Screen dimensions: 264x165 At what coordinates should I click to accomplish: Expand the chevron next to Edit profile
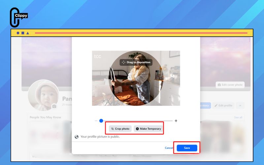pos(240,106)
